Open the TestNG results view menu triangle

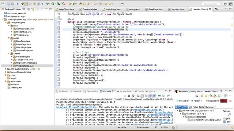(230, 95)
